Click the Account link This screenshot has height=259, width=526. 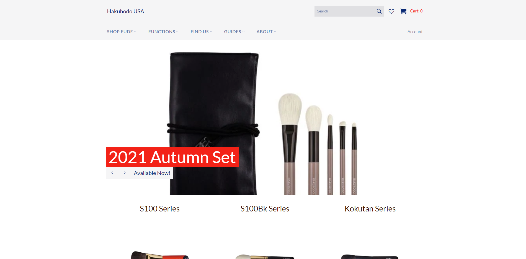pyautogui.click(x=415, y=32)
